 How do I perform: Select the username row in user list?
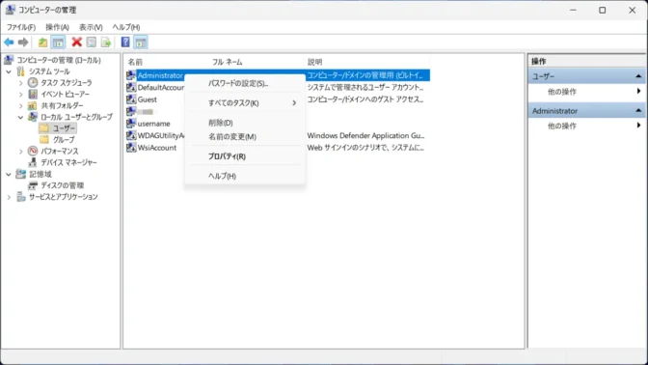(x=153, y=124)
